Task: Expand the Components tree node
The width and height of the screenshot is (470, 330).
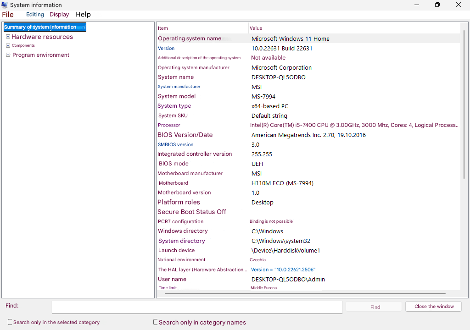Action: click(x=8, y=45)
